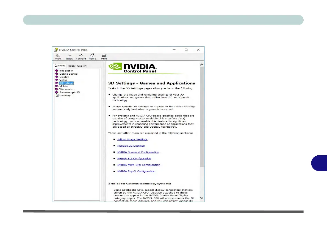Image resolution: width=327 pixels, height=230 pixels.
Task: Click the scrollbar down arrow
Action: [x=202, y=198]
